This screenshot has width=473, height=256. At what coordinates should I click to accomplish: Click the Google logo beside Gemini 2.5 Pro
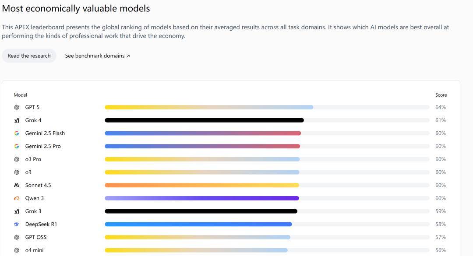tap(17, 146)
